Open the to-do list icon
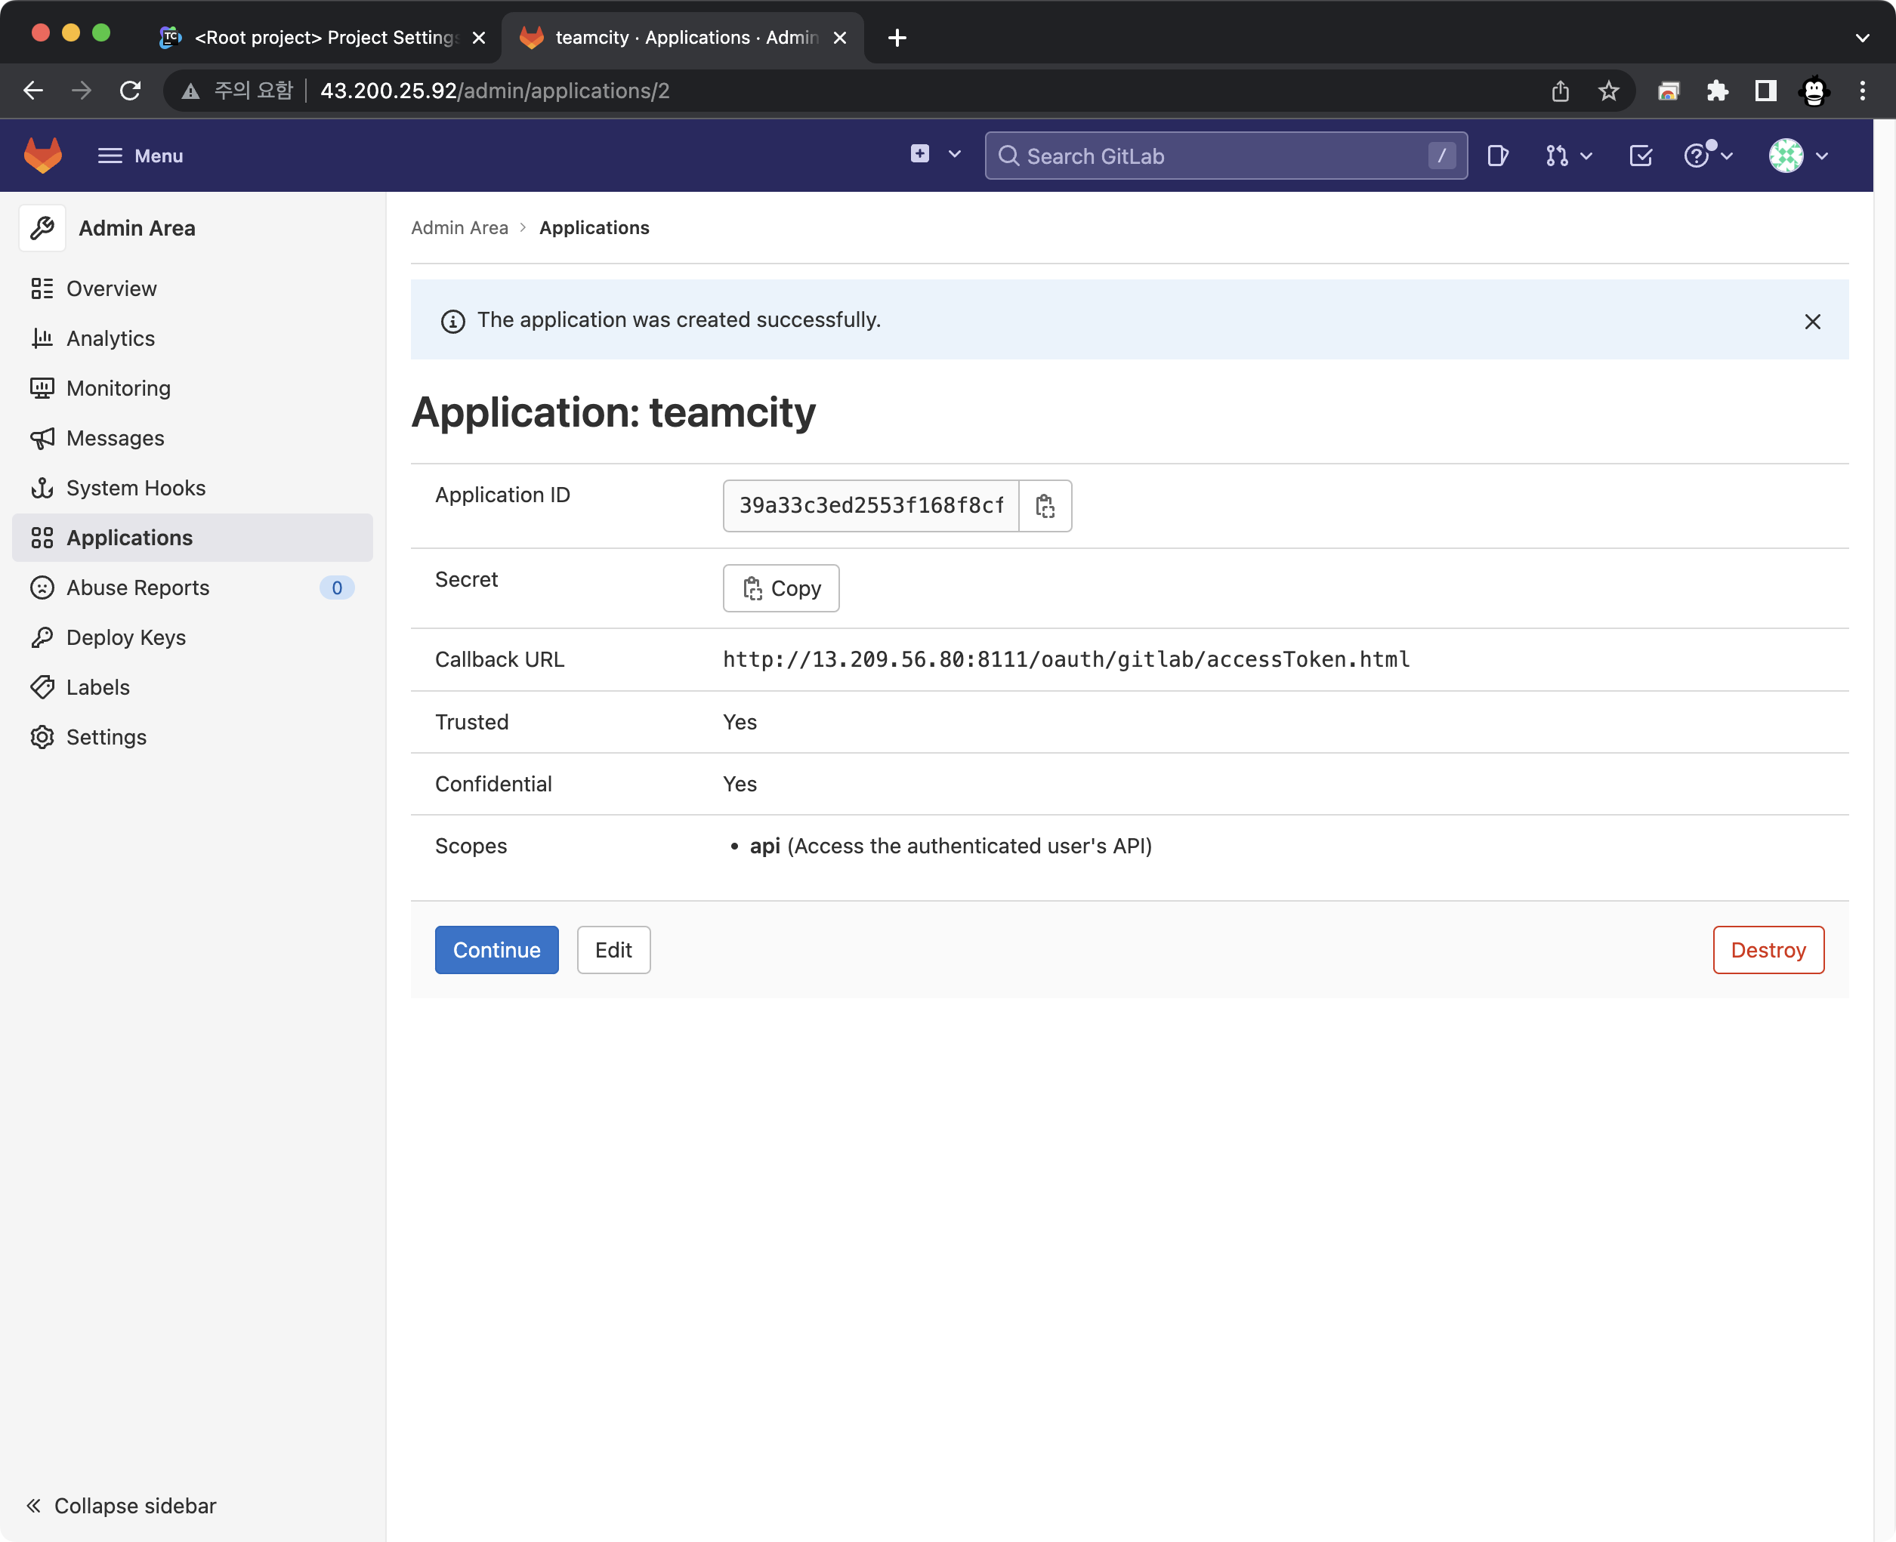This screenshot has height=1542, width=1896. 1641,156
